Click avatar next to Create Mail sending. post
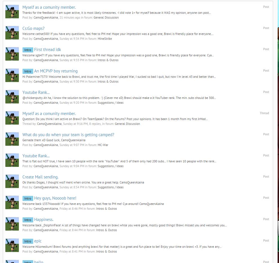279x263 pixels. (12, 181)
